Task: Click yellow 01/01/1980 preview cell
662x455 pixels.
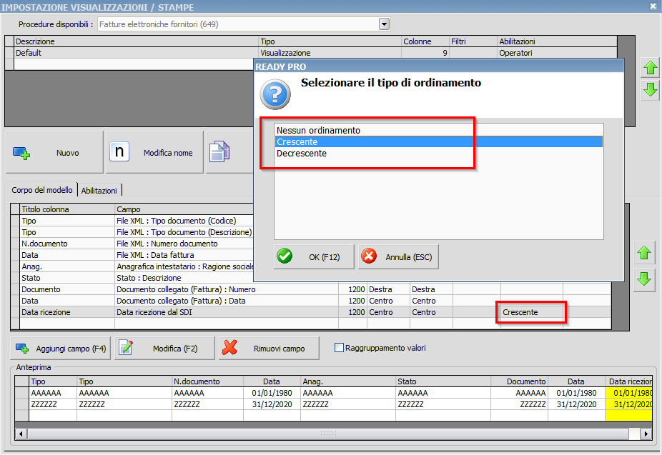Action: (x=629, y=393)
